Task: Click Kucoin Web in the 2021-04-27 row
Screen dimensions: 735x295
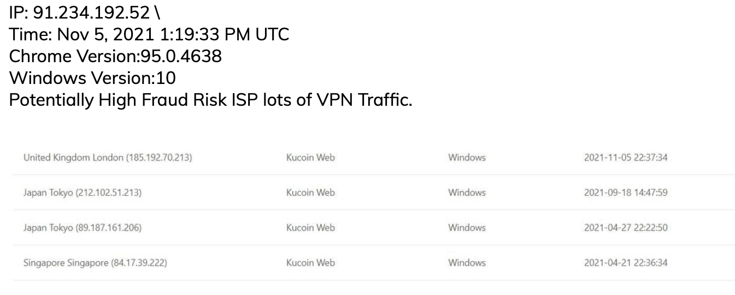Action: (310, 227)
